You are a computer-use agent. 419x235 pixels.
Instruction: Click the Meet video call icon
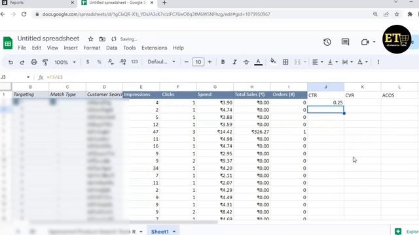tap(365, 42)
